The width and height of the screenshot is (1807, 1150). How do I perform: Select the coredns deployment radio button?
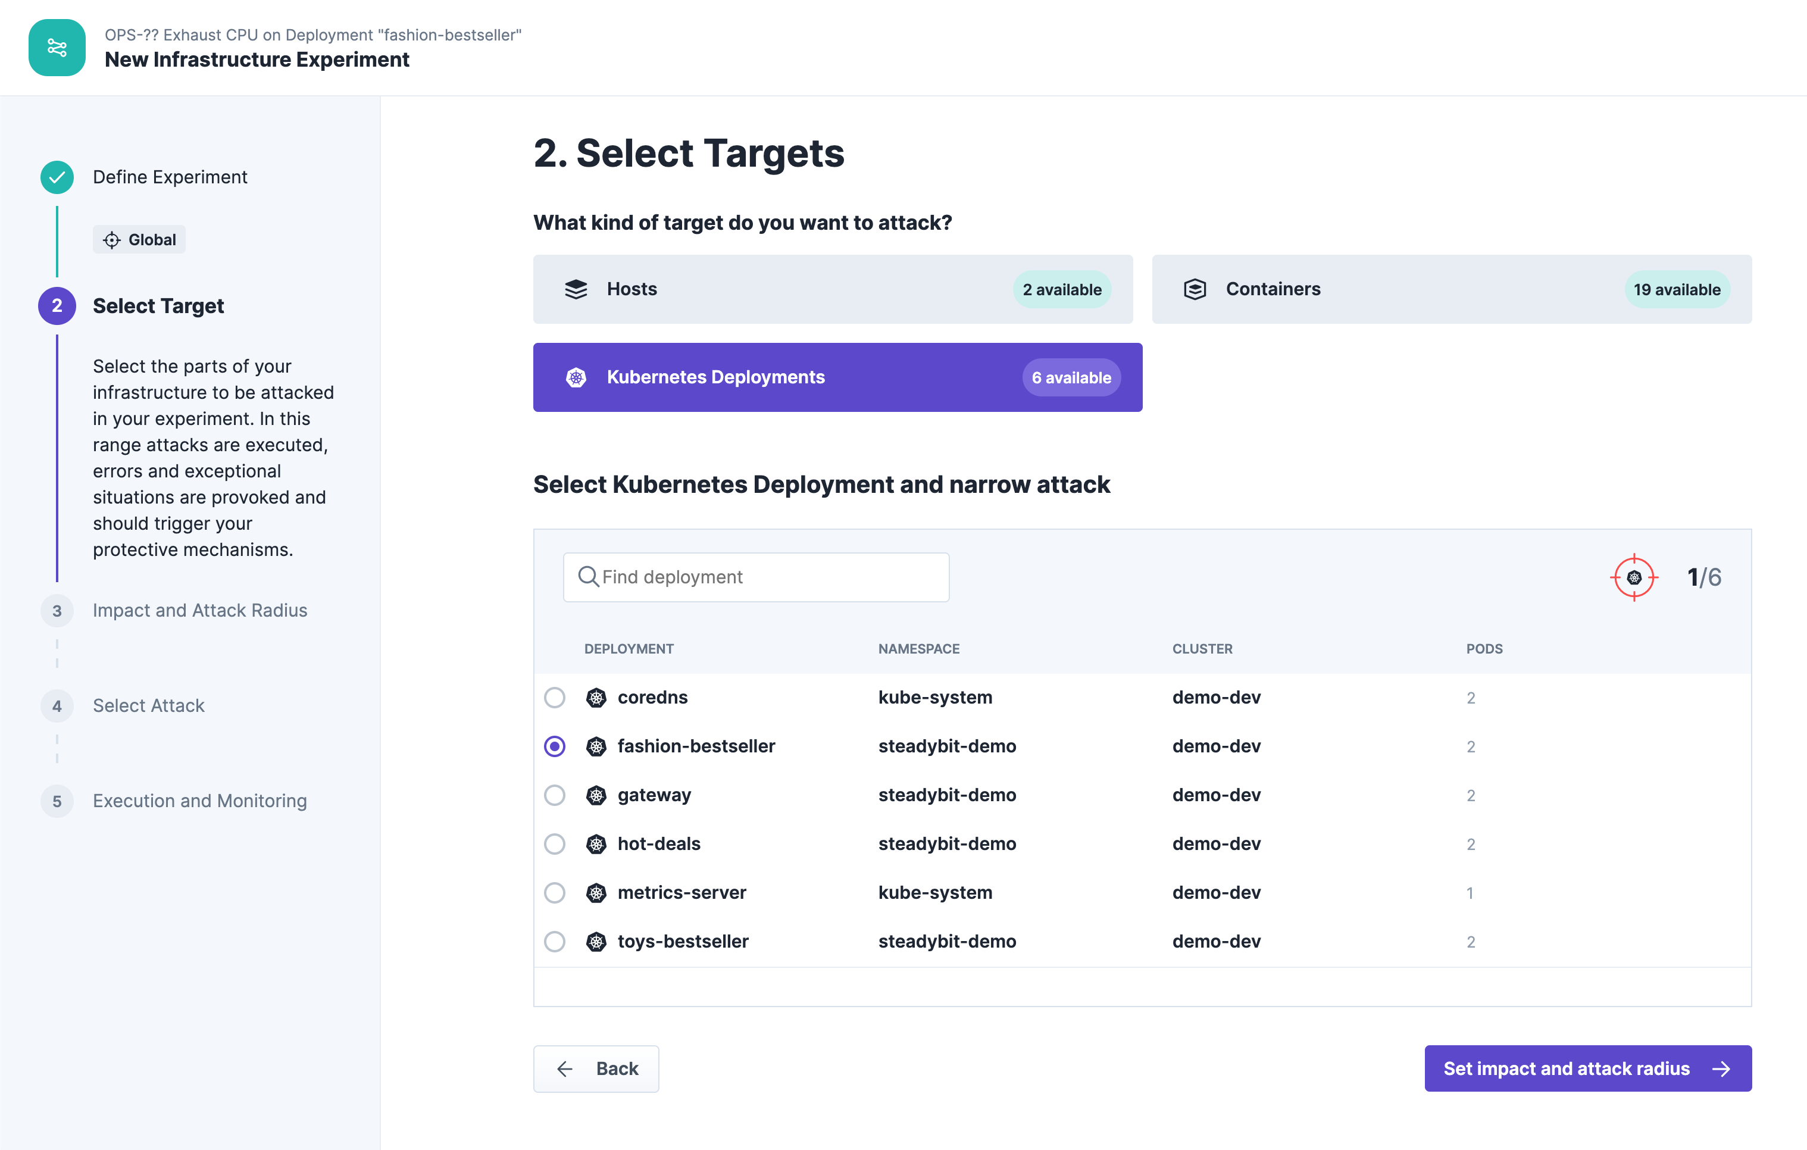click(555, 698)
